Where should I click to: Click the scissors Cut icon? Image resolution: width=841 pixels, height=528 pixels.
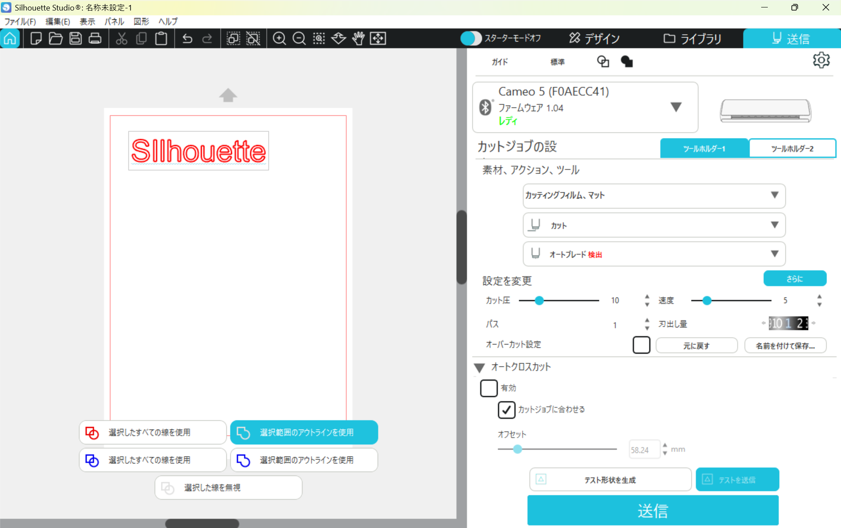tap(121, 39)
